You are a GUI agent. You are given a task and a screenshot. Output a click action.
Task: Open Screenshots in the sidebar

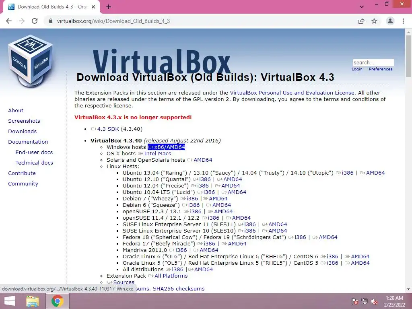tap(24, 121)
